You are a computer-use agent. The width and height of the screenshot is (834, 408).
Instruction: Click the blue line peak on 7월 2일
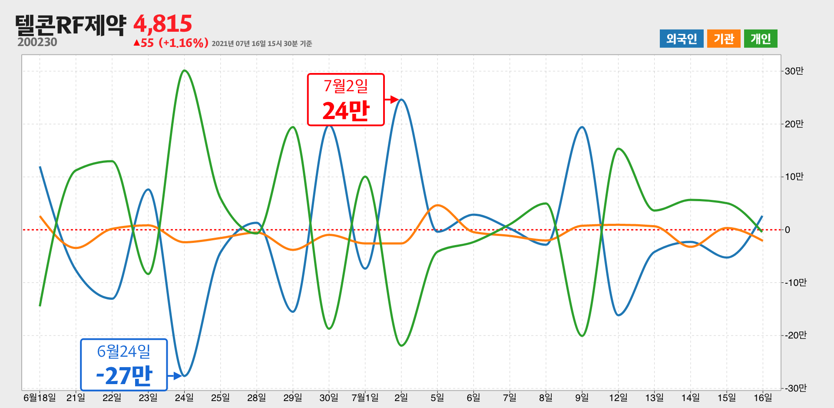401,100
